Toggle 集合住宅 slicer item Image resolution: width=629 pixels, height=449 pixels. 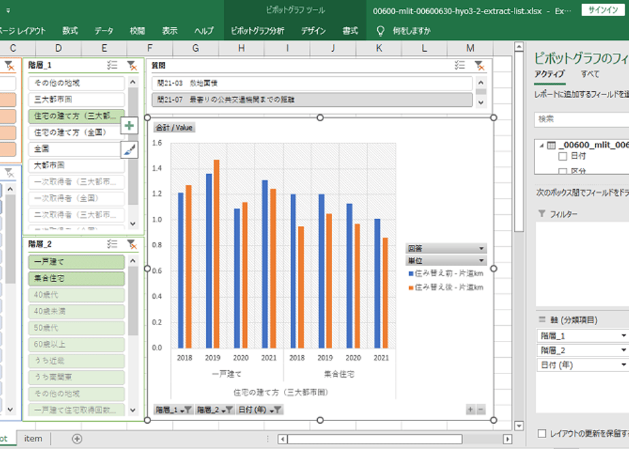[x=76, y=278]
